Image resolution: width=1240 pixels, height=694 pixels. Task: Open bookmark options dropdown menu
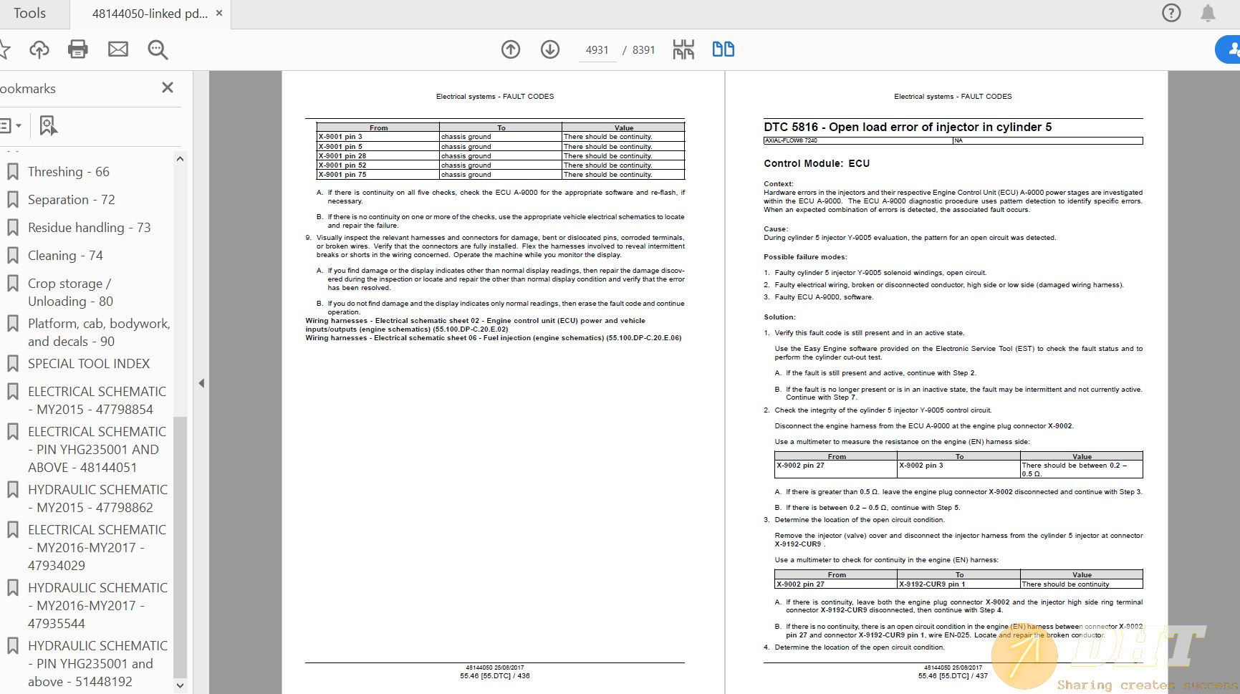(11, 126)
